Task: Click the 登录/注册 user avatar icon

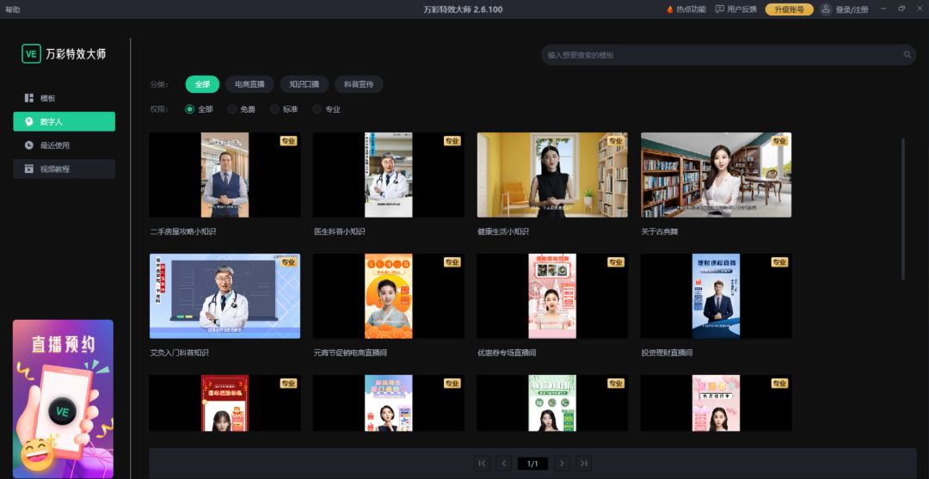Action: (826, 9)
